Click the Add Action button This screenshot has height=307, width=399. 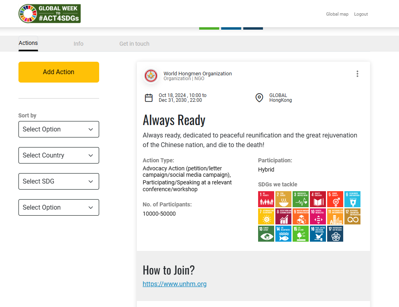59,72
